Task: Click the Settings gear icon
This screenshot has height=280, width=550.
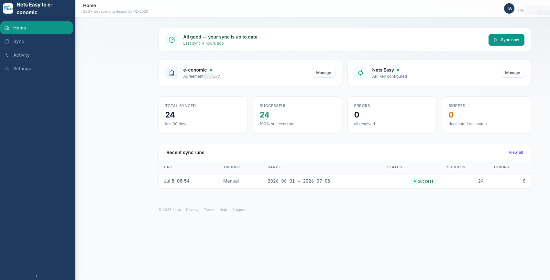Action: (7, 69)
